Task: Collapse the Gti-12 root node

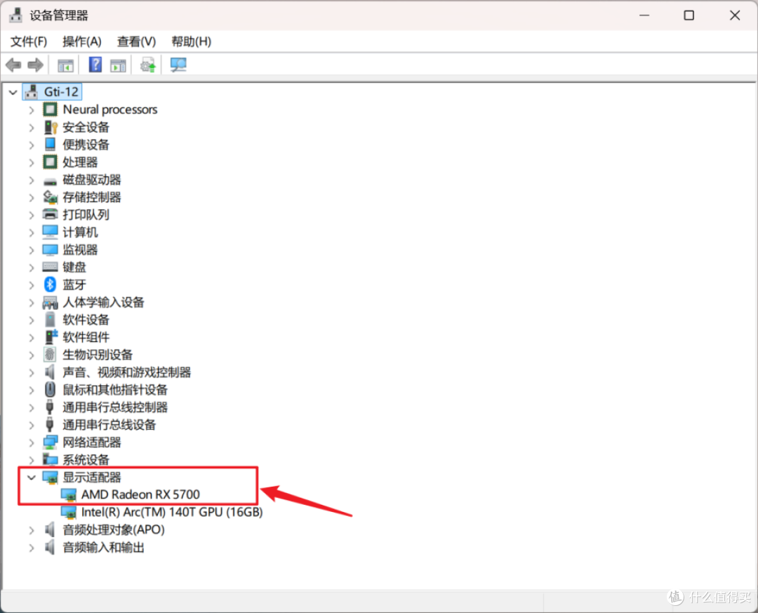Action: click(x=13, y=92)
